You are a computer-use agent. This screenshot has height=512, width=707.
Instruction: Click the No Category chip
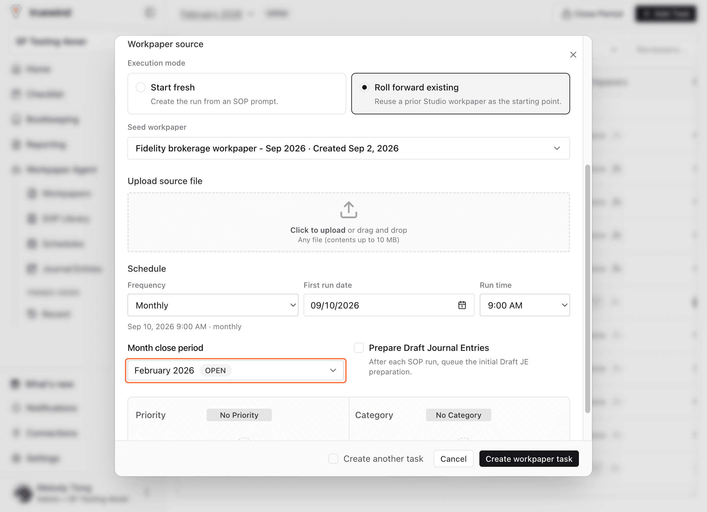(x=458, y=415)
